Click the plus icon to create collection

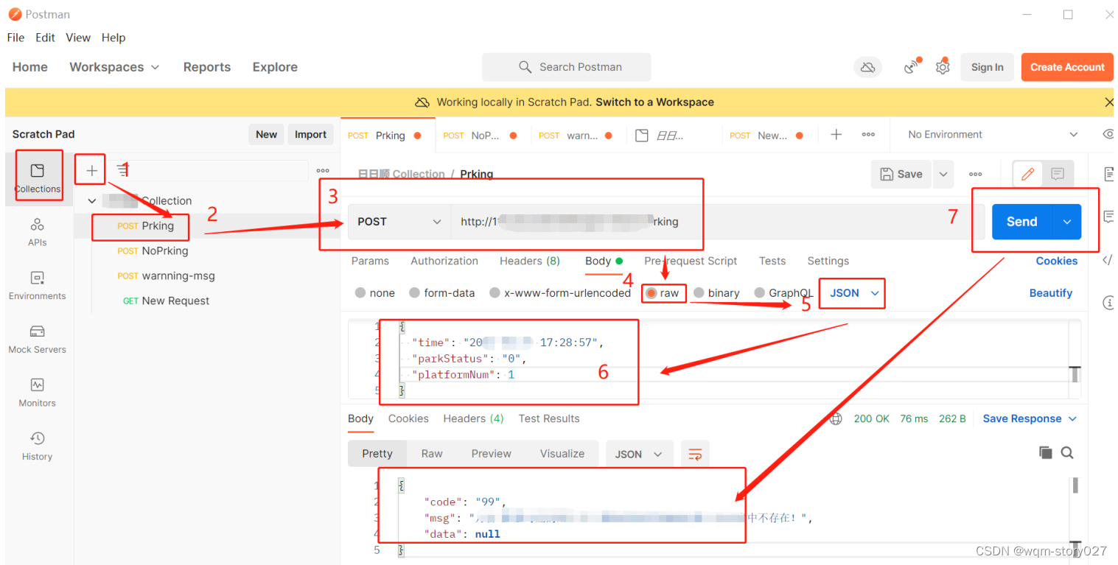pyautogui.click(x=91, y=170)
